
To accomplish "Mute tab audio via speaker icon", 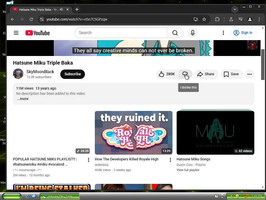I will pyautogui.click(x=61, y=10).
